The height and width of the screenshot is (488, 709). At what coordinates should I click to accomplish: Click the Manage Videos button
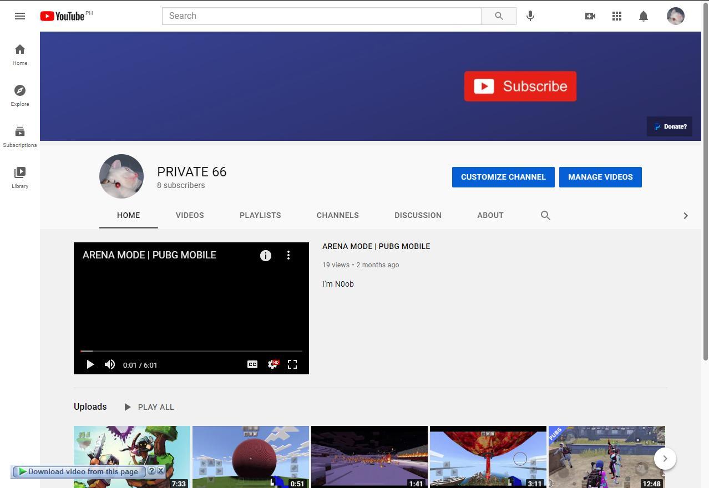[600, 177]
